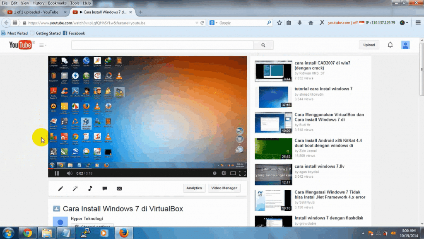Click the Google search field
Screen dimensions: 424x239
242,23
